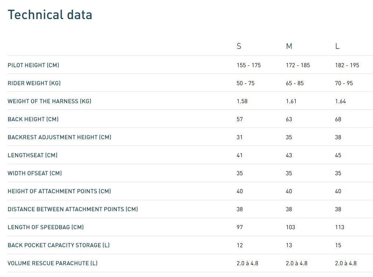
Task: Select the S size column header
Action: point(239,46)
